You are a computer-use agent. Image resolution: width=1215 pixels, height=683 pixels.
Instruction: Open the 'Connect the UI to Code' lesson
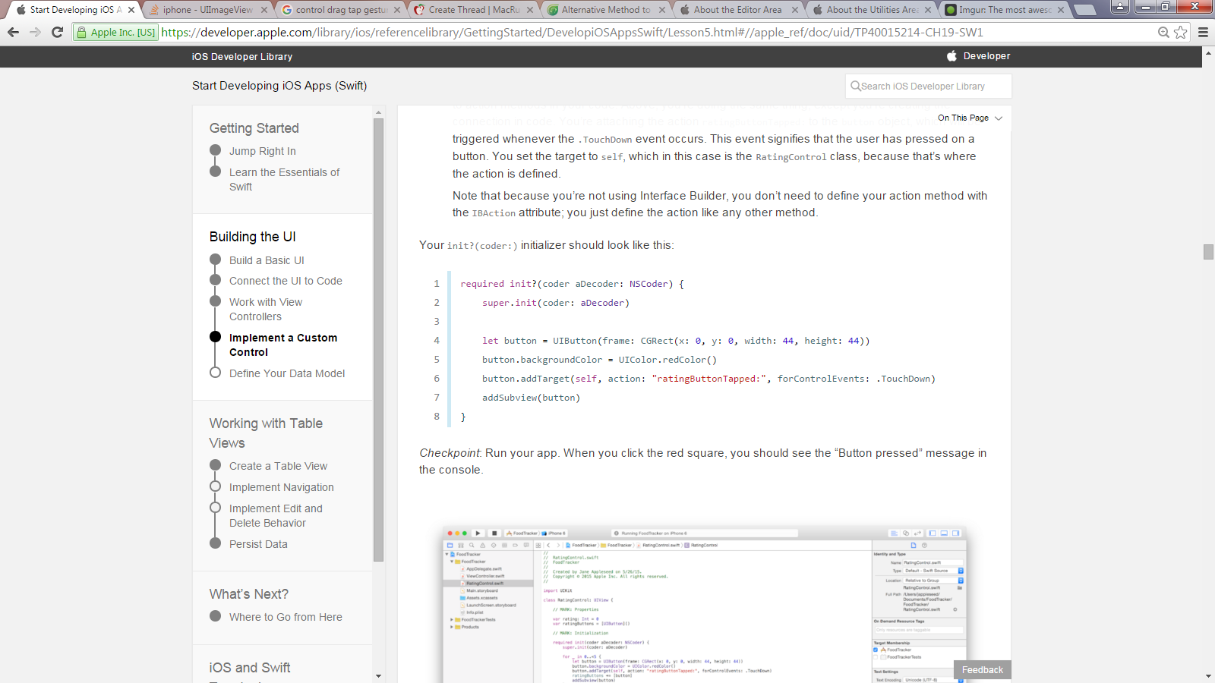coord(286,281)
